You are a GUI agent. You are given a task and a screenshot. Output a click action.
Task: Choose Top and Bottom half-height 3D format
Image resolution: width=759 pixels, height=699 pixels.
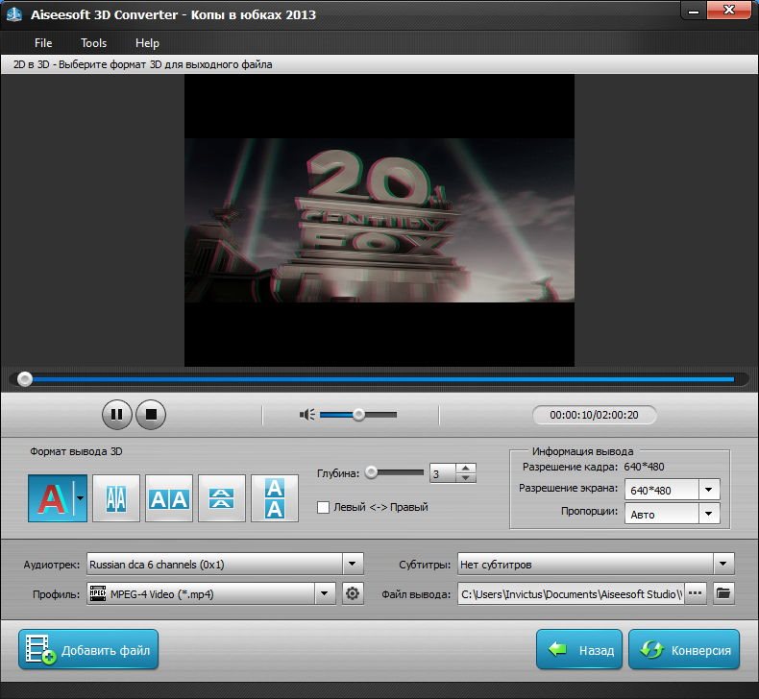(x=222, y=498)
